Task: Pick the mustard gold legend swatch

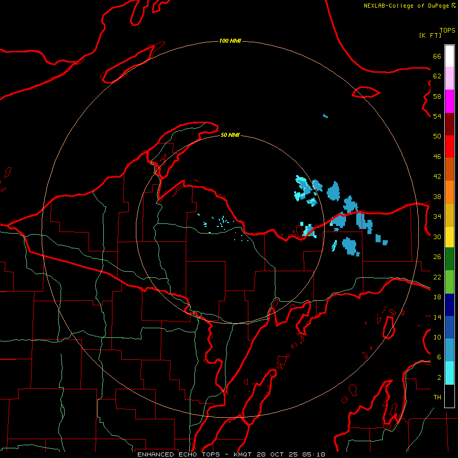Action: point(449,216)
